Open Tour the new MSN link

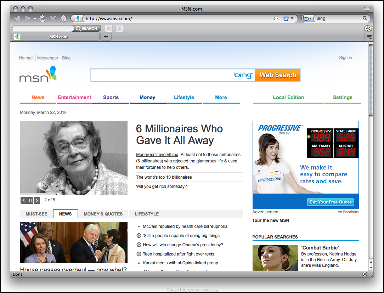point(271,220)
